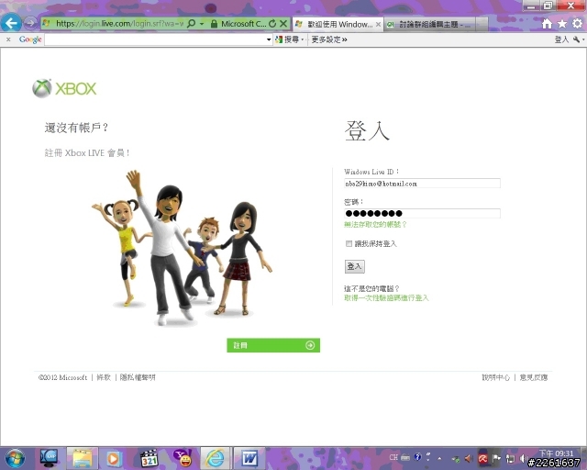Open the browser Home icon
This screenshot has width=587, height=470.
pyautogui.click(x=547, y=24)
